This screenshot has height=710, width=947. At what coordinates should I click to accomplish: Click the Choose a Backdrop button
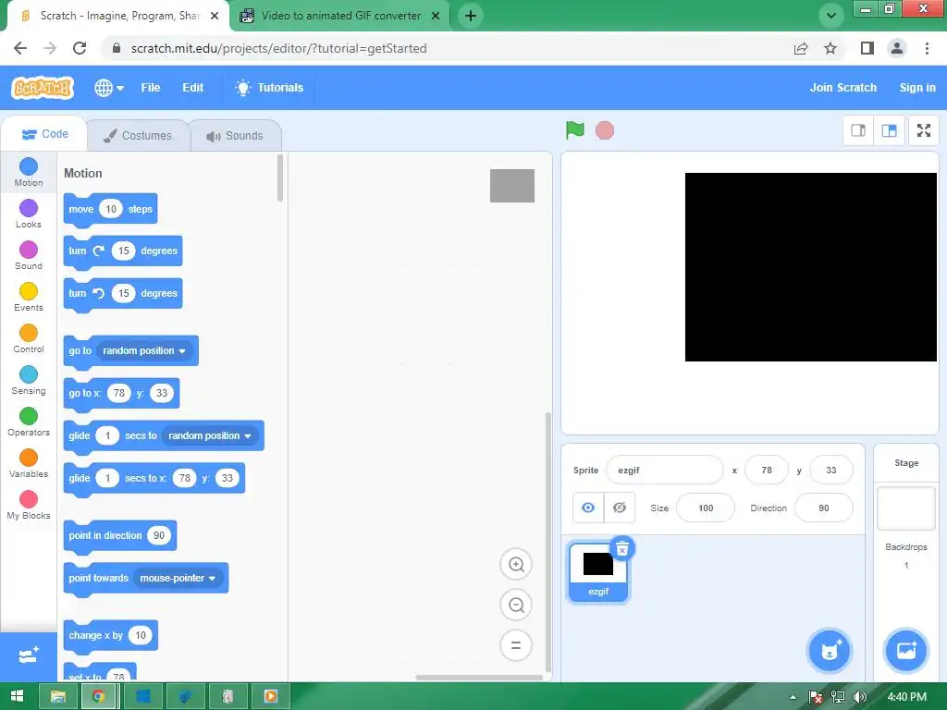906,650
